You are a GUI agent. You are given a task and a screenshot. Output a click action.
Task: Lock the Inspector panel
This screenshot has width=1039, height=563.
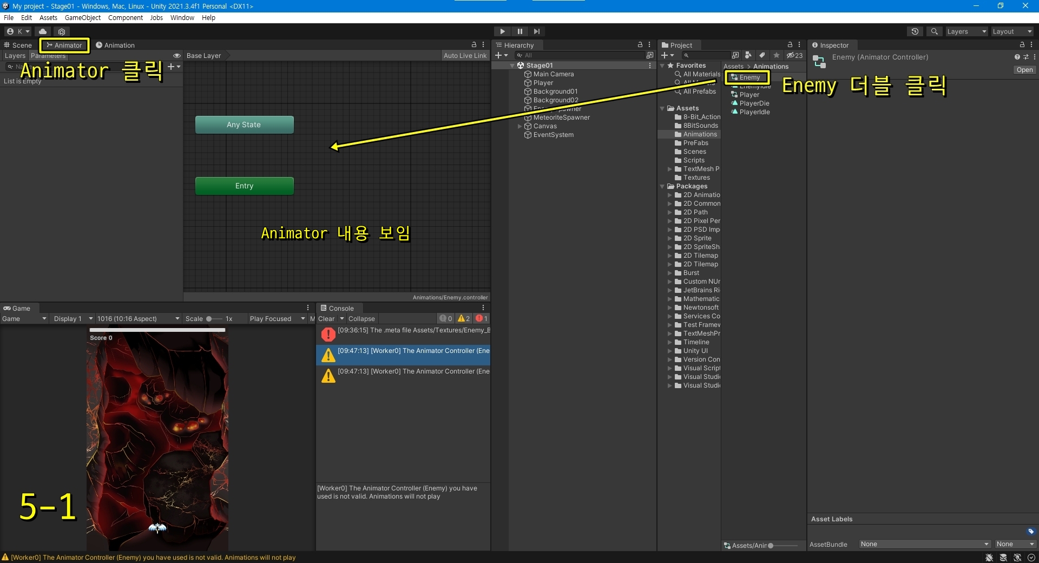(x=1022, y=45)
